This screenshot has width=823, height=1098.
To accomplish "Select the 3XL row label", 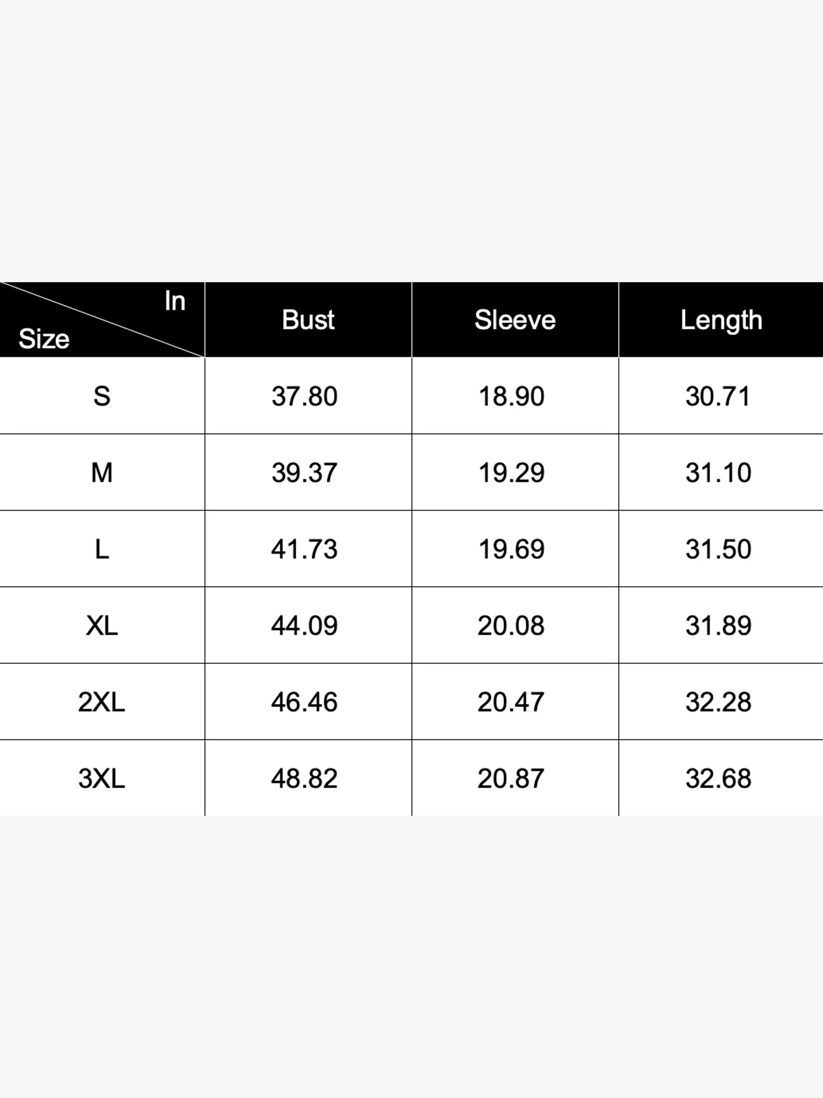I will coord(102,778).
